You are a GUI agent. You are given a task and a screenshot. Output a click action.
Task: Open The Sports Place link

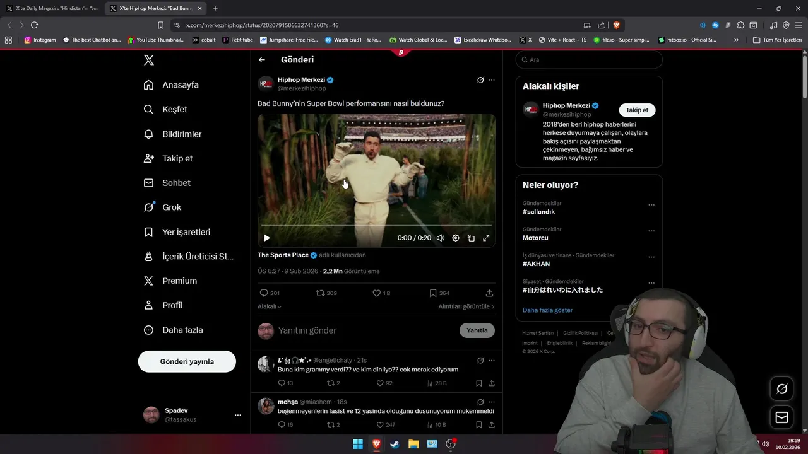(x=283, y=255)
